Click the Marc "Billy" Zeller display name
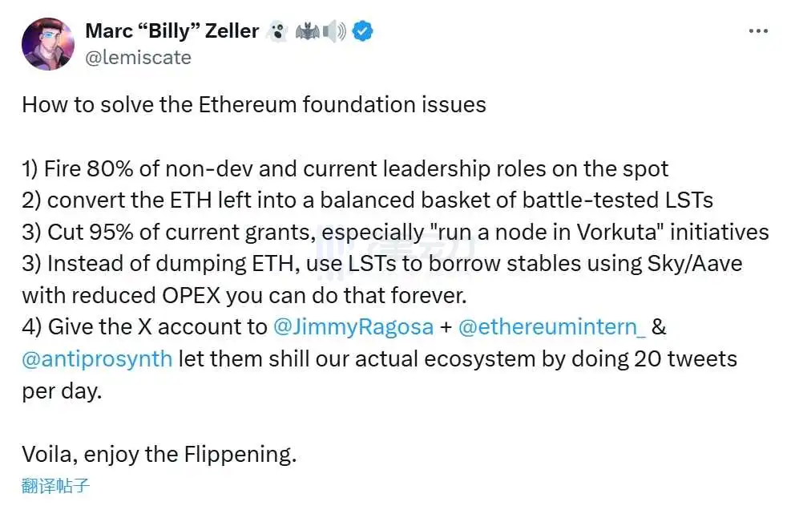 click(172, 31)
